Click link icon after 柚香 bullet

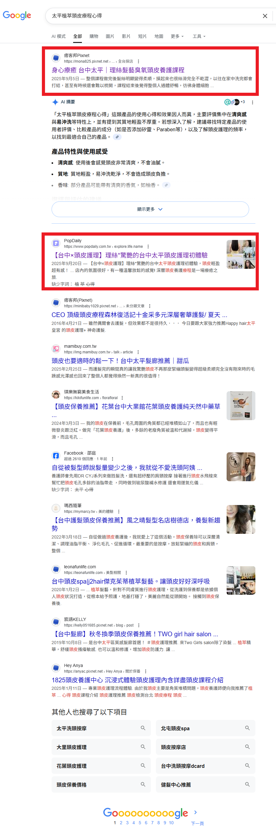pyautogui.click(x=166, y=185)
